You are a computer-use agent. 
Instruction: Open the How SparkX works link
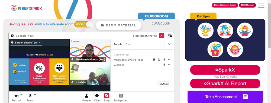pyautogui.click(x=225, y=77)
